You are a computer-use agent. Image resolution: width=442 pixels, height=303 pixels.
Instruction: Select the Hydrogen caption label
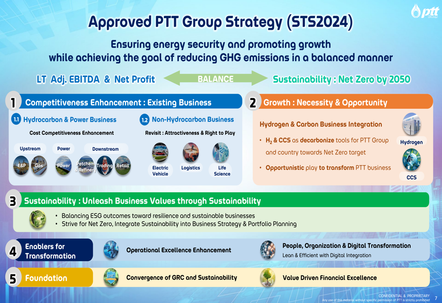[x=412, y=142]
